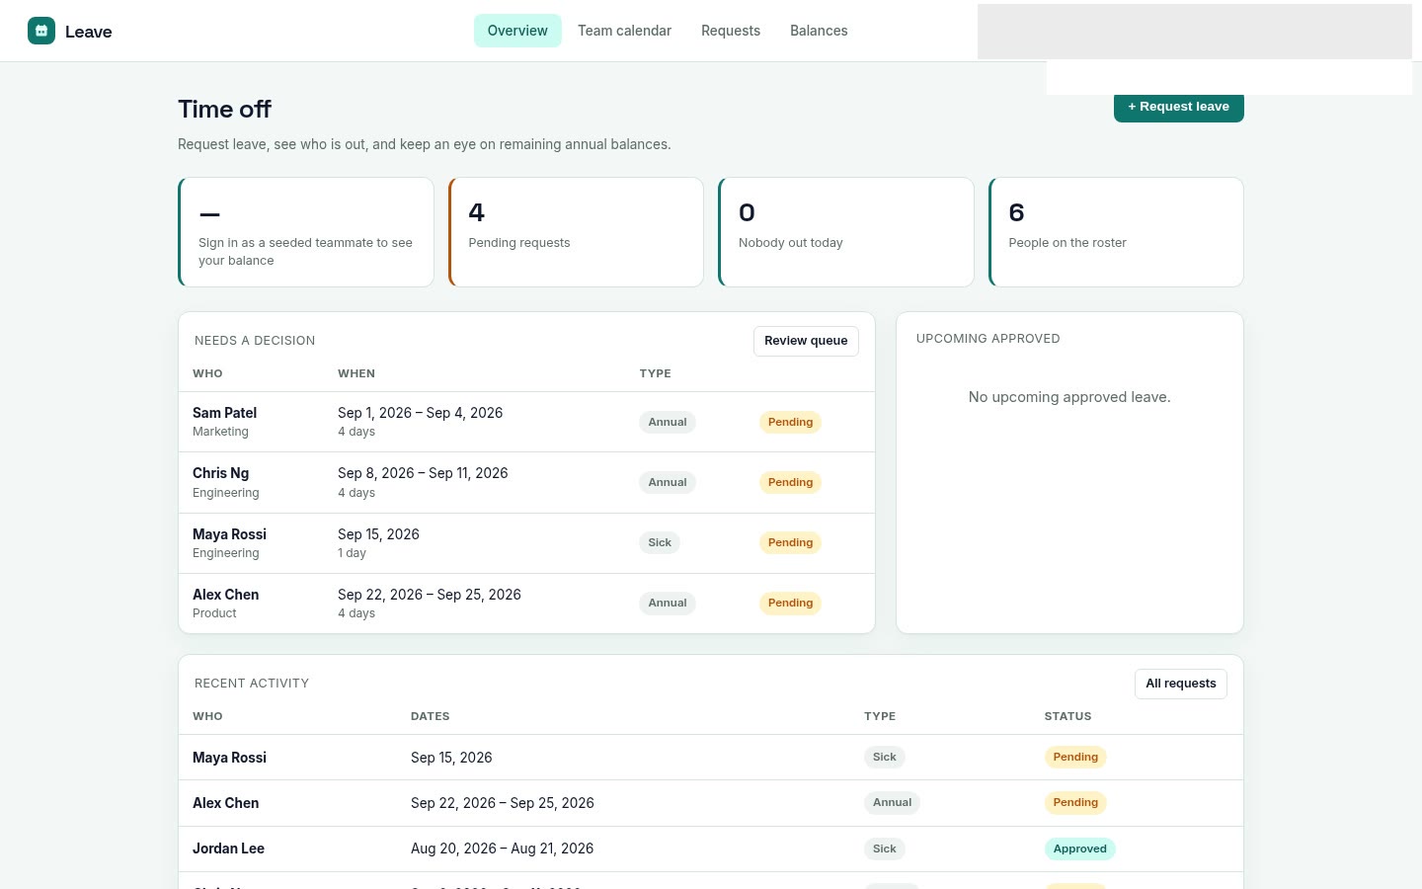Select the Nobody out today card
1422x889 pixels.
(x=846, y=232)
